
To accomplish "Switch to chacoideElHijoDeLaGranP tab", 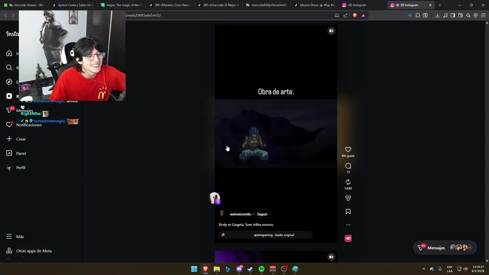I will coord(267,5).
